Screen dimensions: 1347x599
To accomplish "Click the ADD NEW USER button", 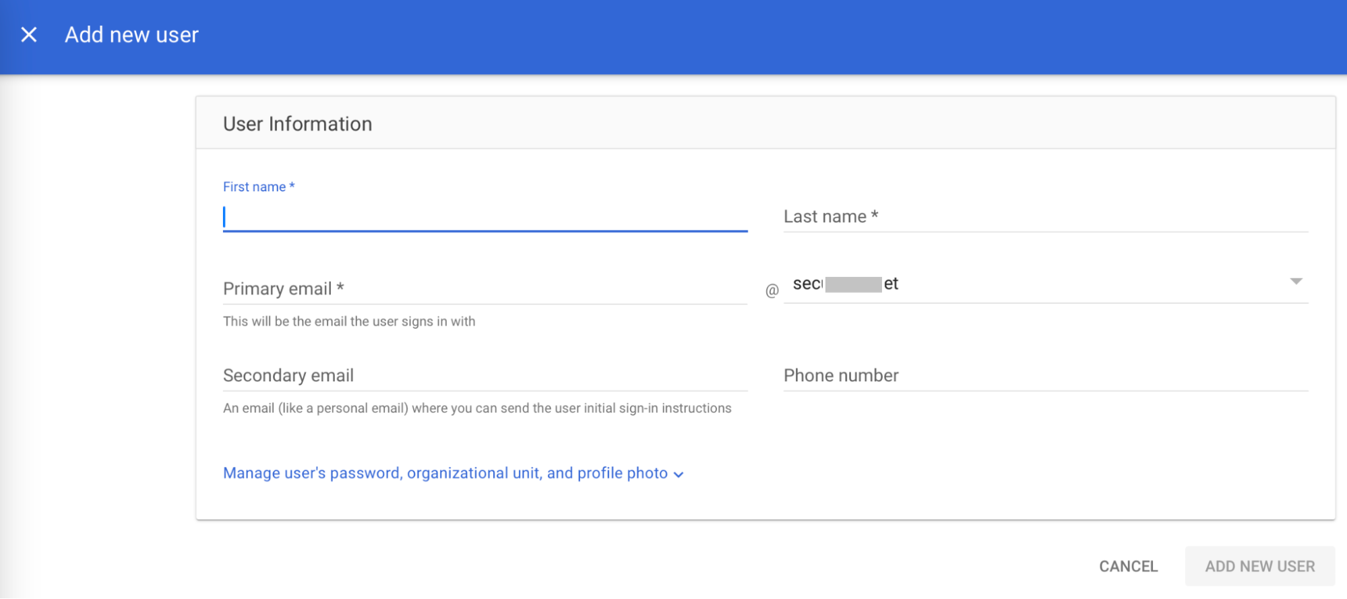I will tap(1259, 566).
